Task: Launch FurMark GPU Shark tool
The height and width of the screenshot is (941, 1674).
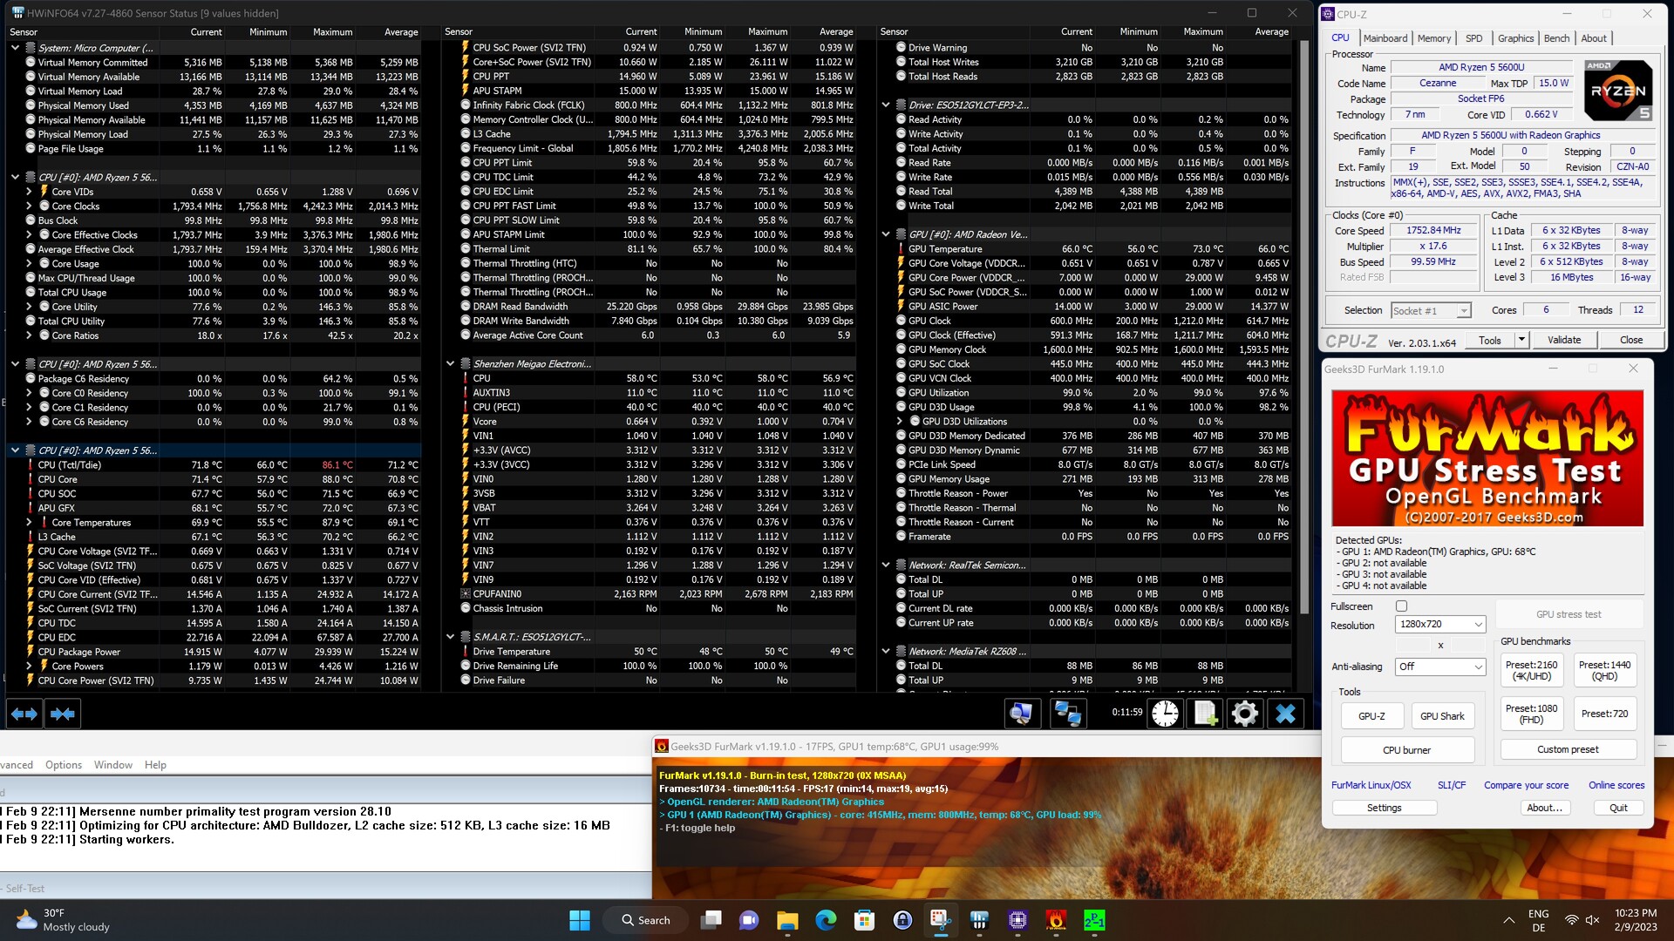Action: [x=1442, y=716]
